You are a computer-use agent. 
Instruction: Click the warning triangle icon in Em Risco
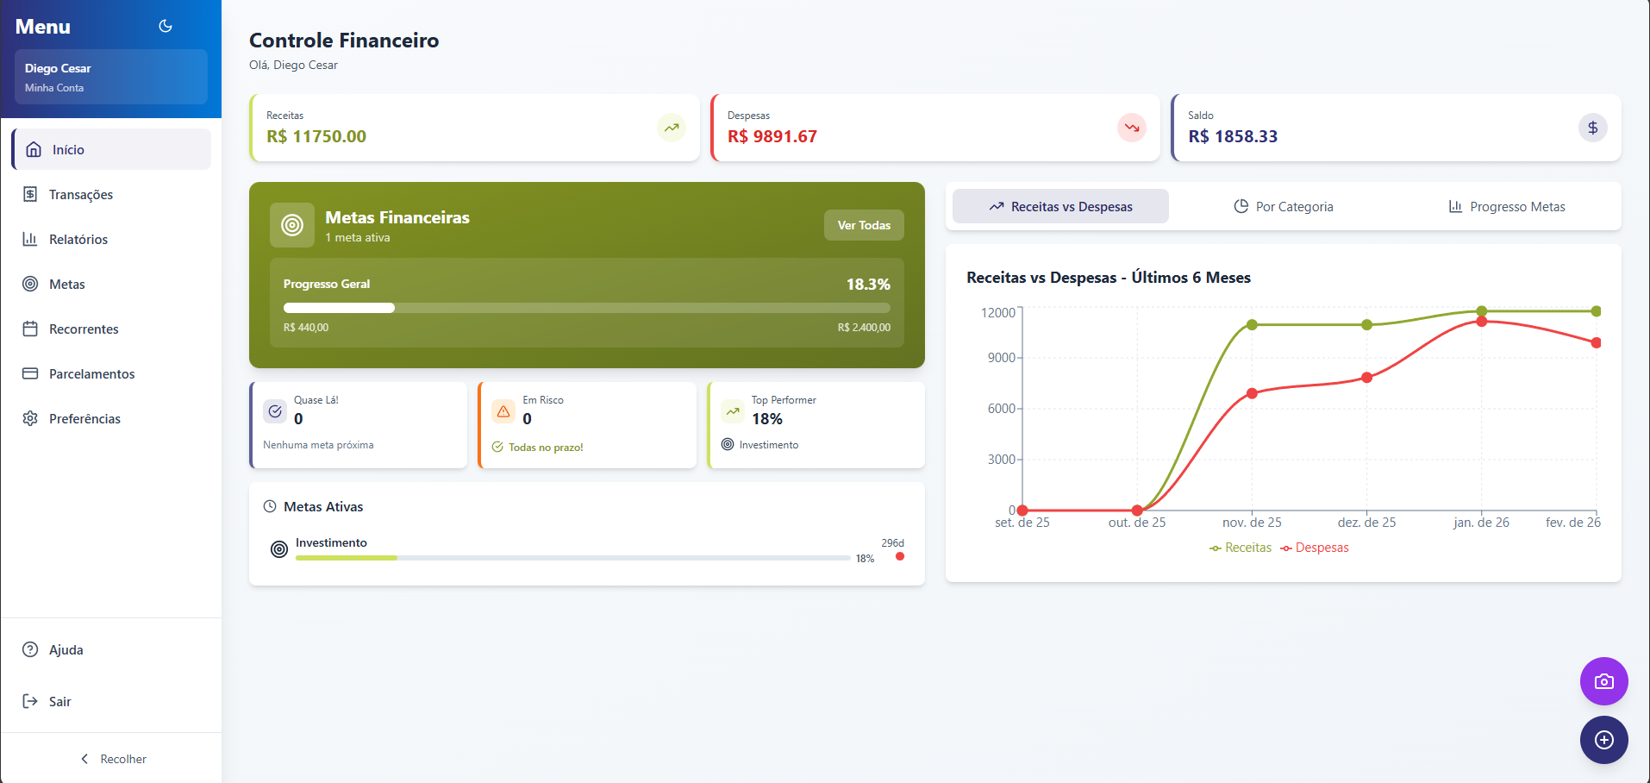[x=503, y=411]
